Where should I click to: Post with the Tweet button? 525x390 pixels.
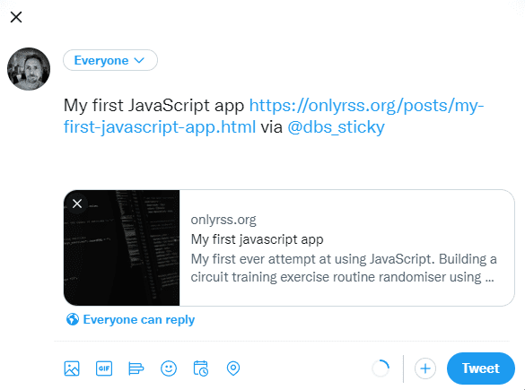[481, 368]
